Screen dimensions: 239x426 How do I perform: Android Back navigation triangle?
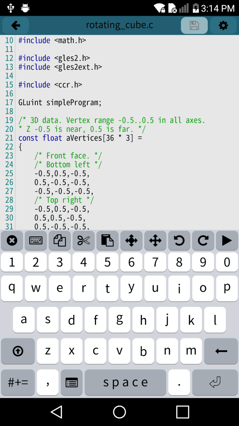click(56, 412)
